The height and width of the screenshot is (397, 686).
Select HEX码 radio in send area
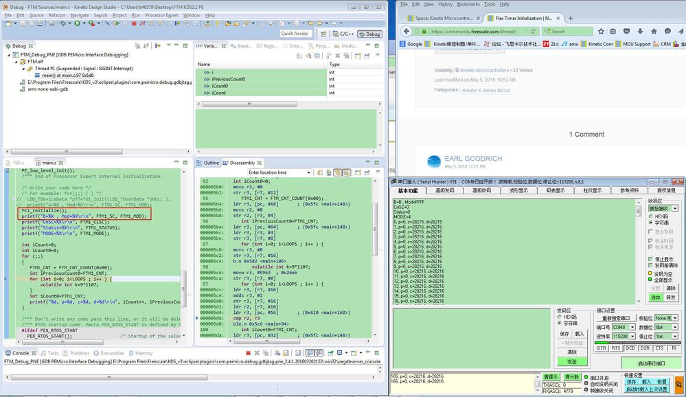pyautogui.click(x=559, y=317)
